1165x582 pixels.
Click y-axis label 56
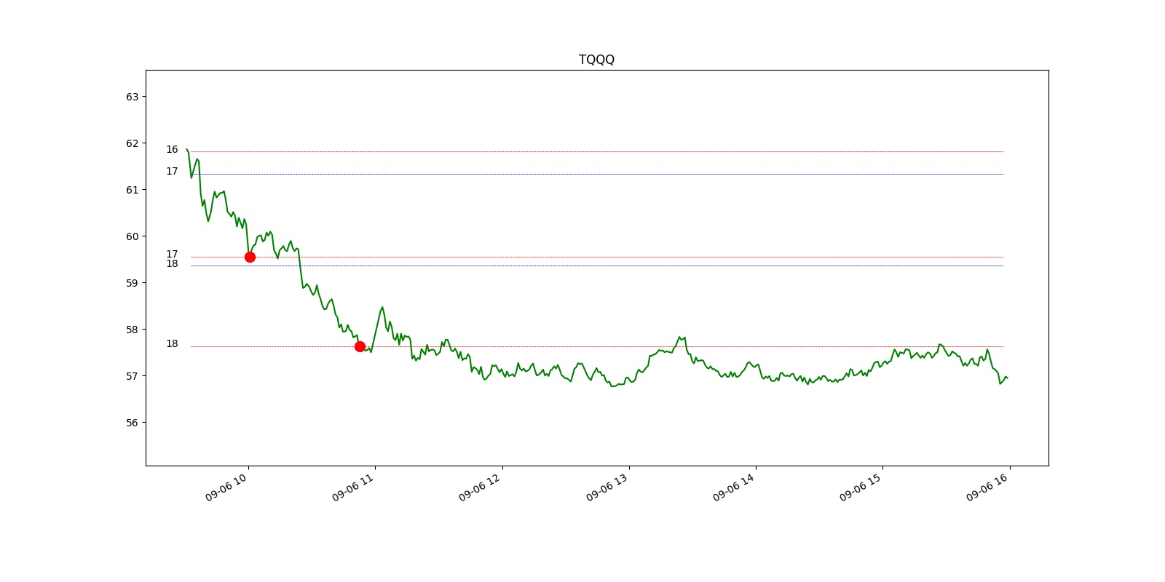click(x=132, y=423)
